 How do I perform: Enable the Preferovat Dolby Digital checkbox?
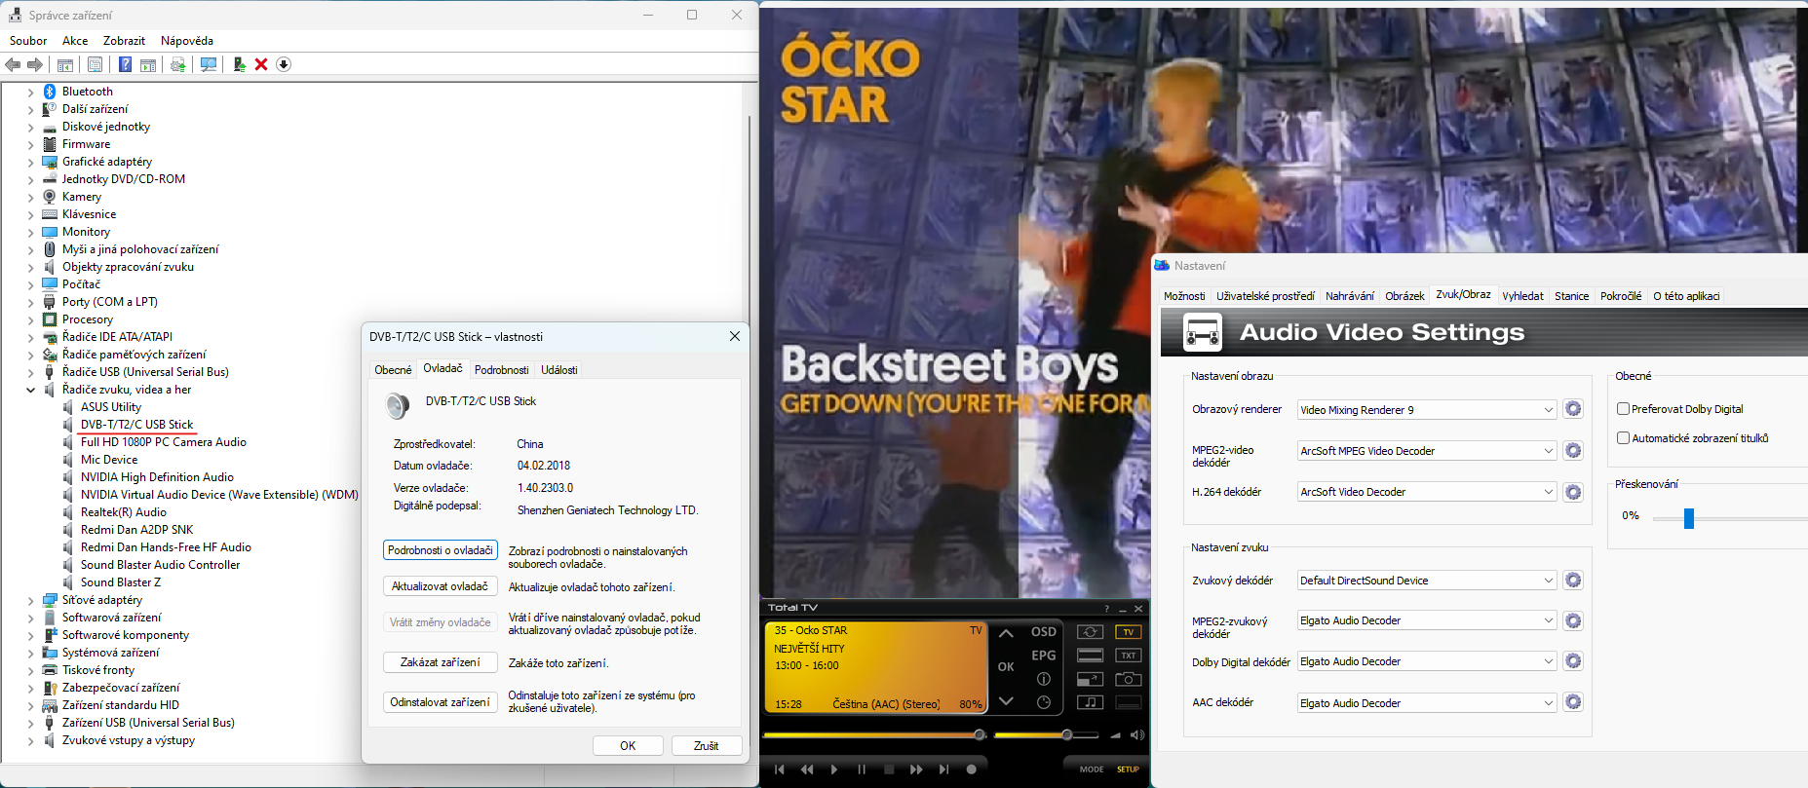[1623, 409]
